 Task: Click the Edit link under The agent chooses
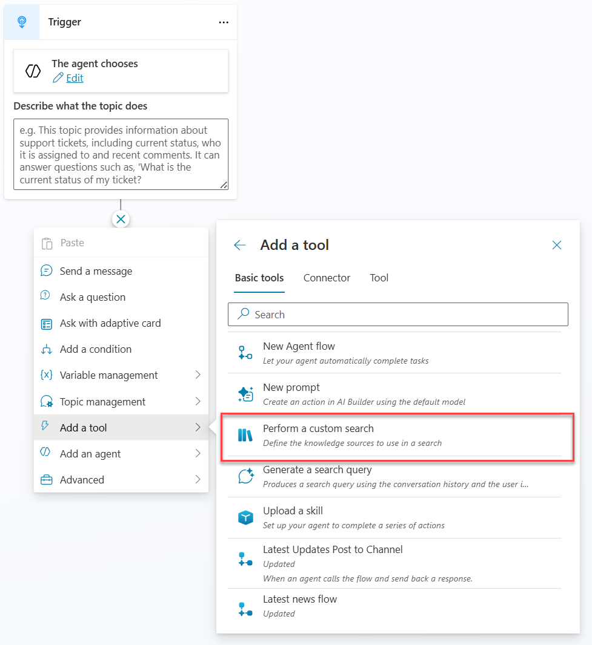[75, 78]
